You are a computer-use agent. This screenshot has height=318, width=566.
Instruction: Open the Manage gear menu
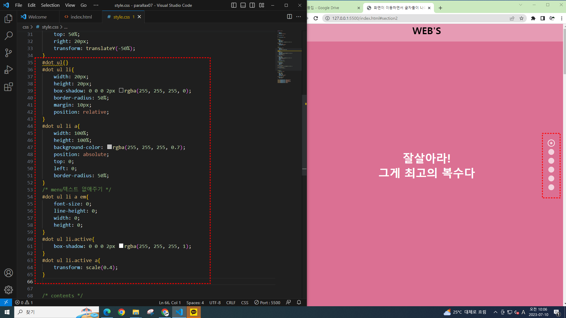click(x=9, y=290)
